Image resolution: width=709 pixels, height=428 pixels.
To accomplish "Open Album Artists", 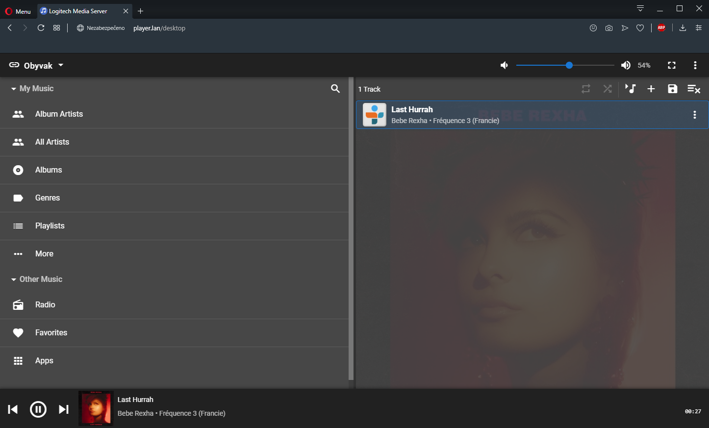I will click(x=174, y=114).
